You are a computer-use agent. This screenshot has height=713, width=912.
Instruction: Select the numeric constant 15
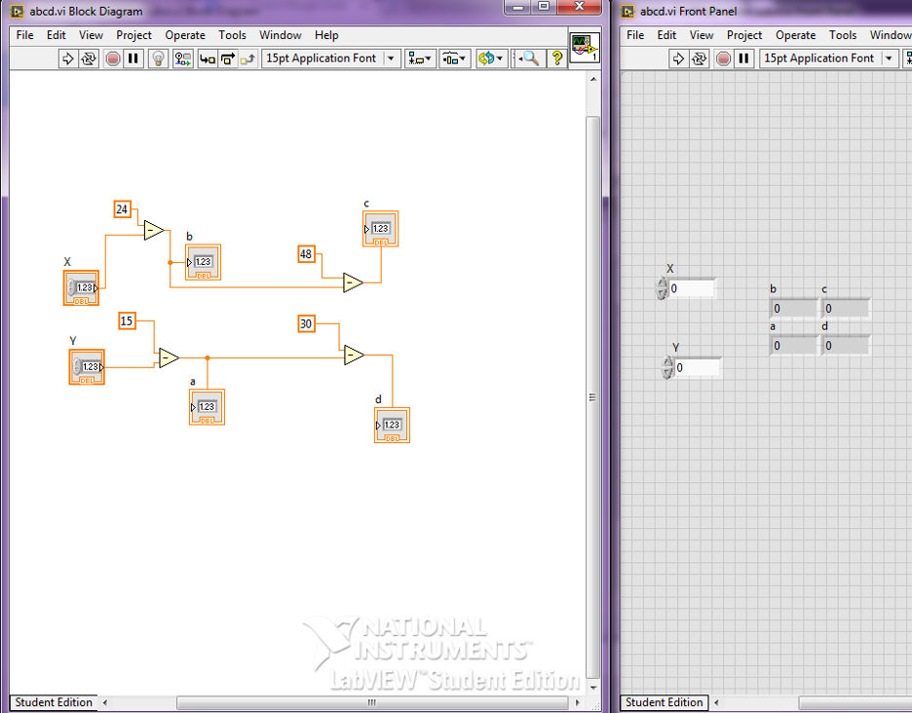(127, 321)
